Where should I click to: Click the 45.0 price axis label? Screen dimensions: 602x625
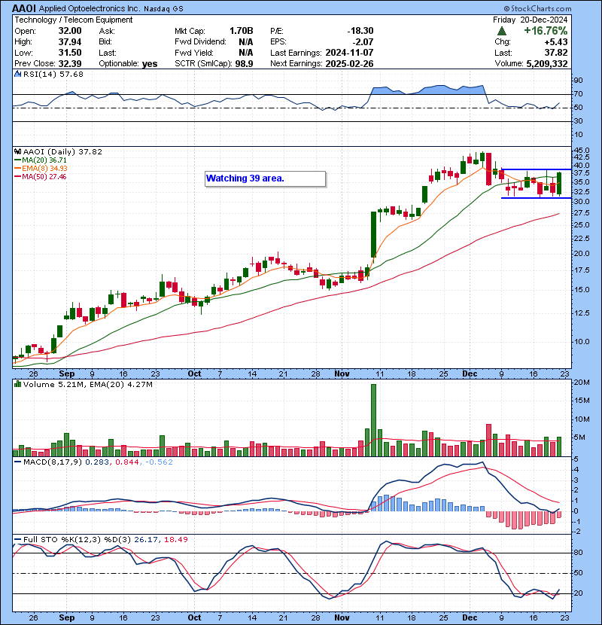coord(581,151)
